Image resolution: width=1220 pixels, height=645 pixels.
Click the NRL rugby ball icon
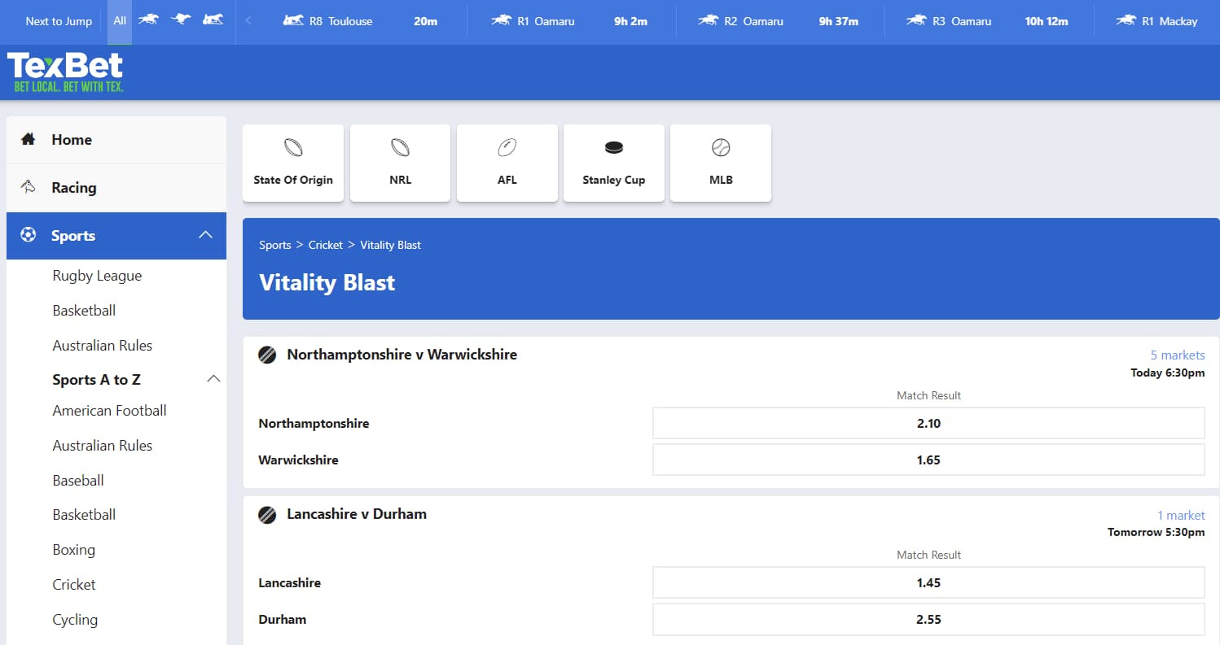click(x=400, y=148)
